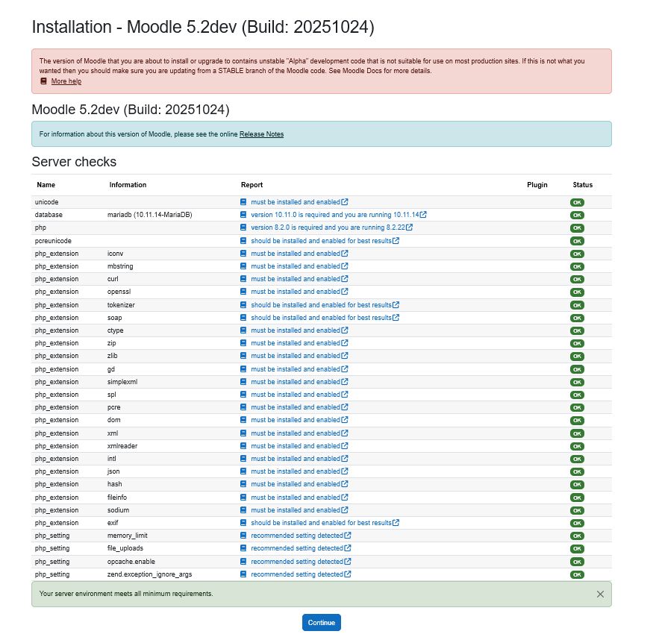The height and width of the screenshot is (640, 659).
Task: Click the Name column header
Action: tap(46, 185)
